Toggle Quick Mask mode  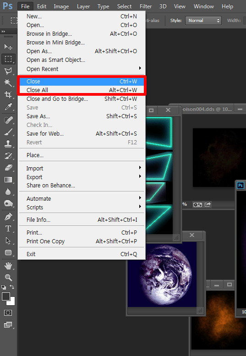(8, 312)
